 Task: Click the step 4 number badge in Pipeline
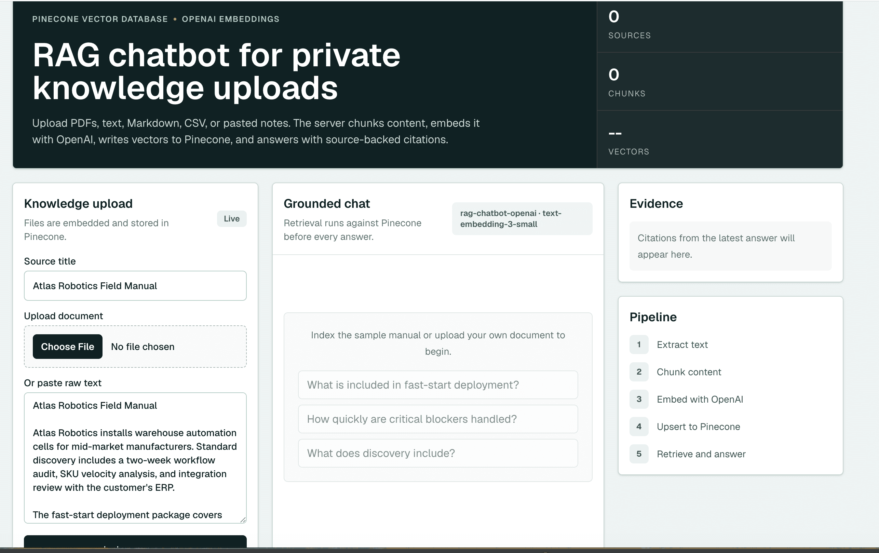(639, 427)
